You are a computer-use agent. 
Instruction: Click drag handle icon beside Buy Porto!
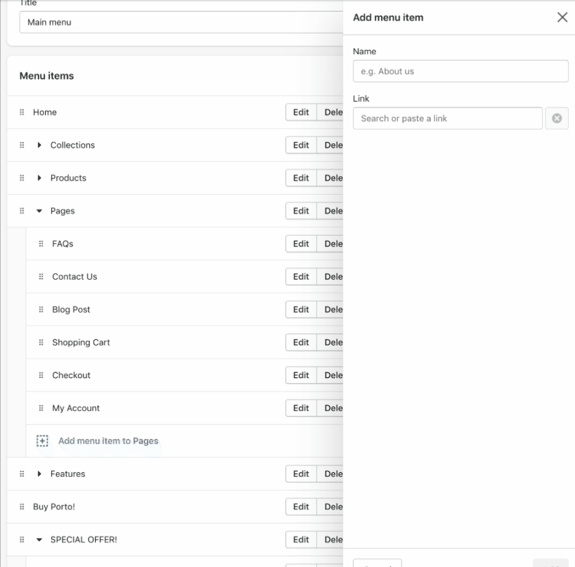(x=22, y=506)
